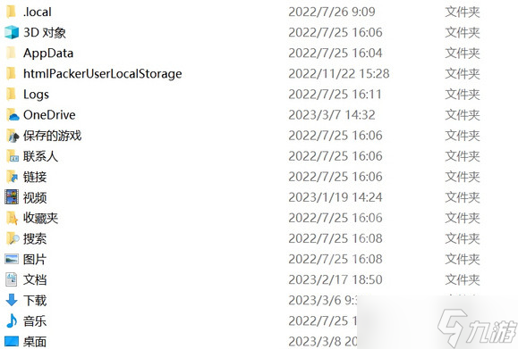Click the AppData folder name

(x=48, y=53)
